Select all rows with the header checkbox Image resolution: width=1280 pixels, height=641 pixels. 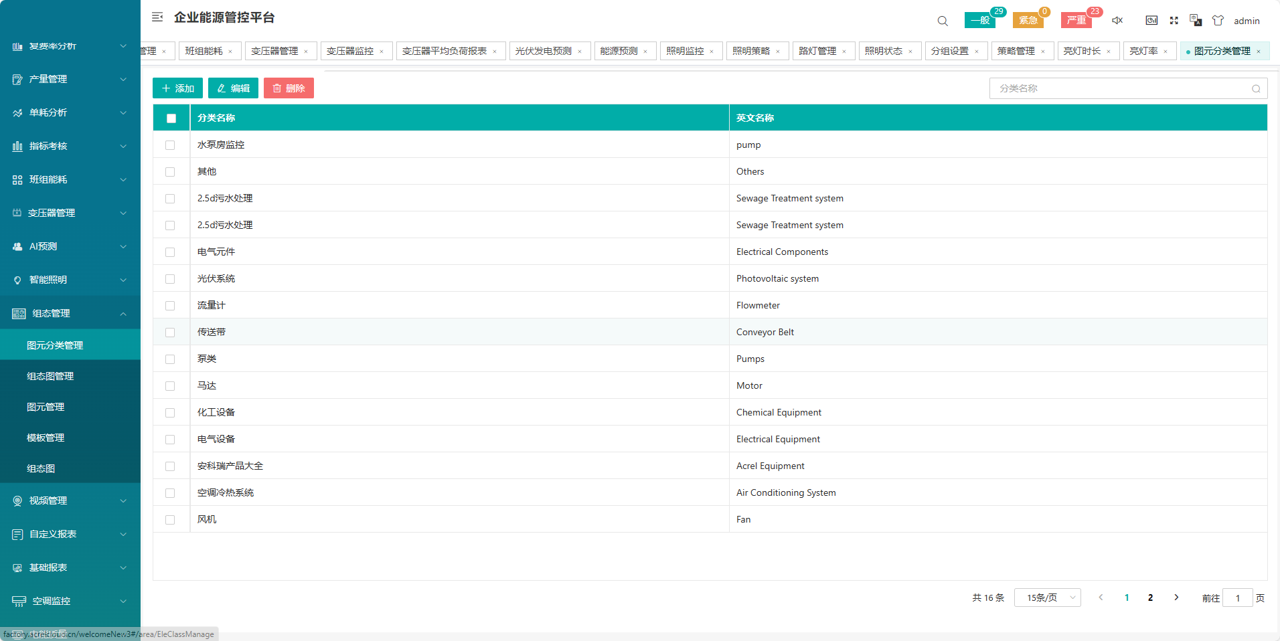171,118
